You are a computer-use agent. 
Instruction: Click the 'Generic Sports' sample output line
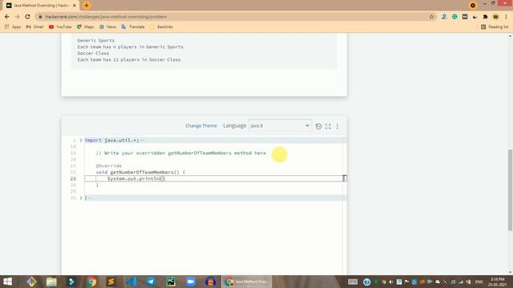96,41
